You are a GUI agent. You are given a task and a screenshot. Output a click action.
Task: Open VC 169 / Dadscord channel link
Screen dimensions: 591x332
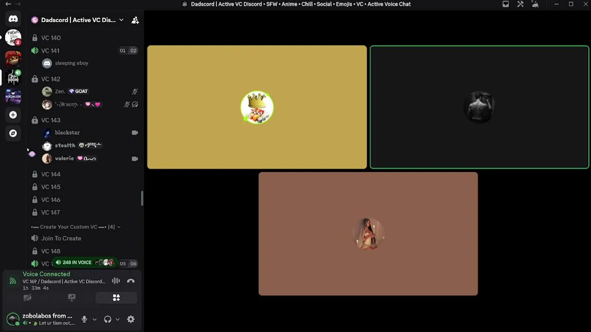pos(64,281)
